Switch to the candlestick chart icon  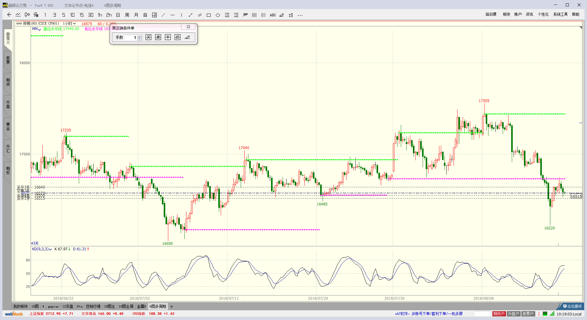tap(27, 15)
